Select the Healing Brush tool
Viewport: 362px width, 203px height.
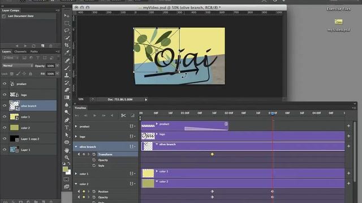[x=67, y=60]
